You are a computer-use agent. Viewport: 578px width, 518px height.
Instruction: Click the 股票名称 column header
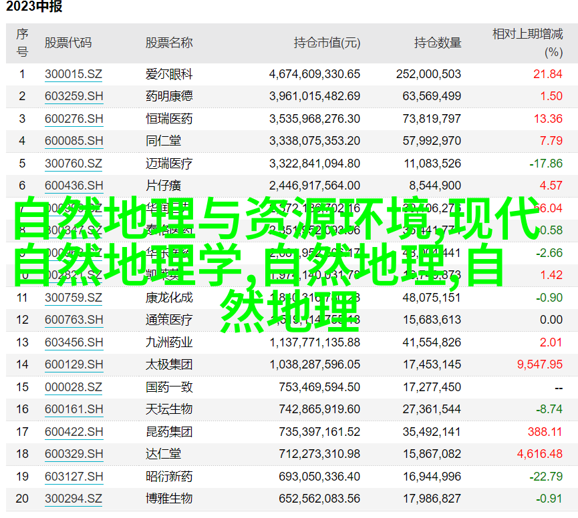tap(169, 43)
